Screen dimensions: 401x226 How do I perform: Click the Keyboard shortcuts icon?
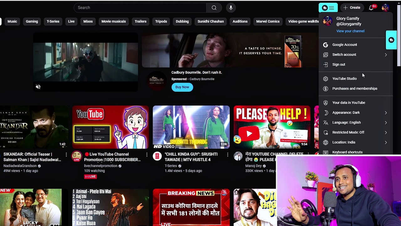click(x=325, y=152)
